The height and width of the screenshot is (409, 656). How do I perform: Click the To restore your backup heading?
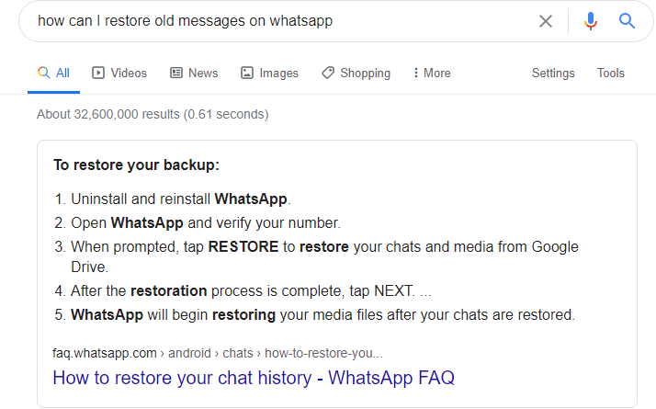click(136, 165)
